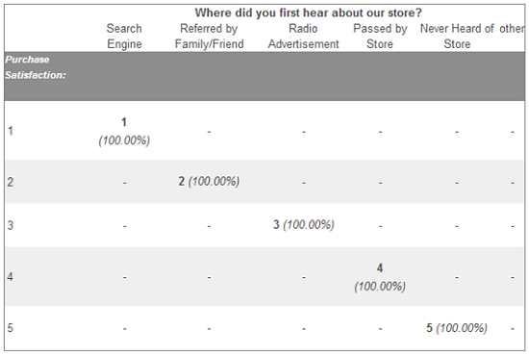Viewport: 529px width, 355px height.
Task: Click satisfaction row label 1
Action: [x=11, y=131]
